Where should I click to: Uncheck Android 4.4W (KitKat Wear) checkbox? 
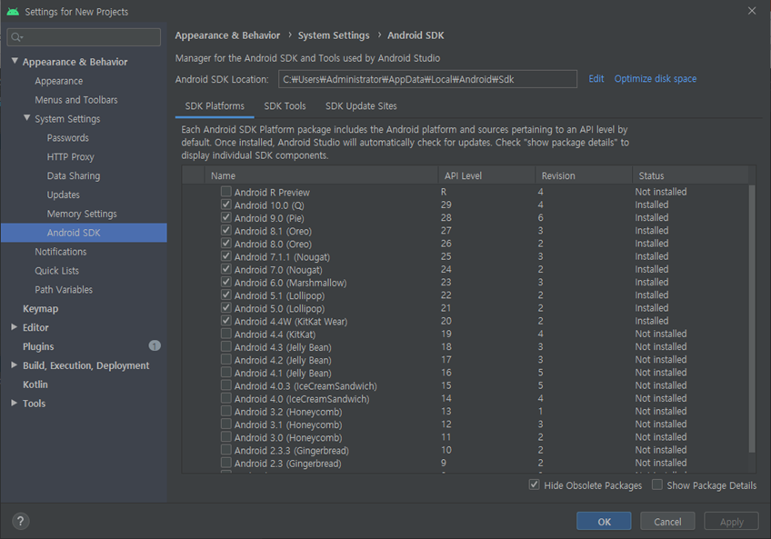(x=225, y=321)
